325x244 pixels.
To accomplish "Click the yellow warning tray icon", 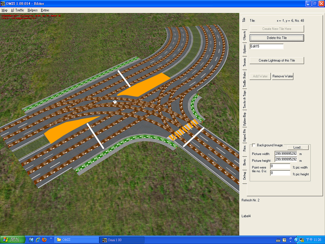I will [301, 240].
